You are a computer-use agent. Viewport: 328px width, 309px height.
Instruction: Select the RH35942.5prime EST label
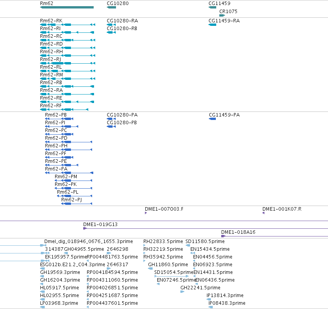tap(163, 257)
